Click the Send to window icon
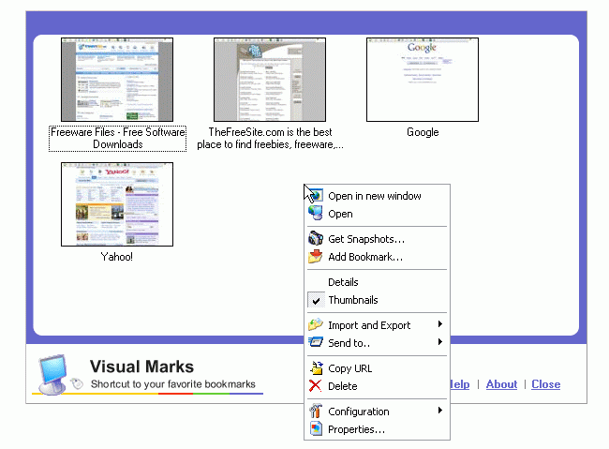Image resolution: width=609 pixels, height=449 pixels. [316, 342]
